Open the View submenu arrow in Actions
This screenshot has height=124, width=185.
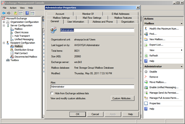click(x=181, y=50)
